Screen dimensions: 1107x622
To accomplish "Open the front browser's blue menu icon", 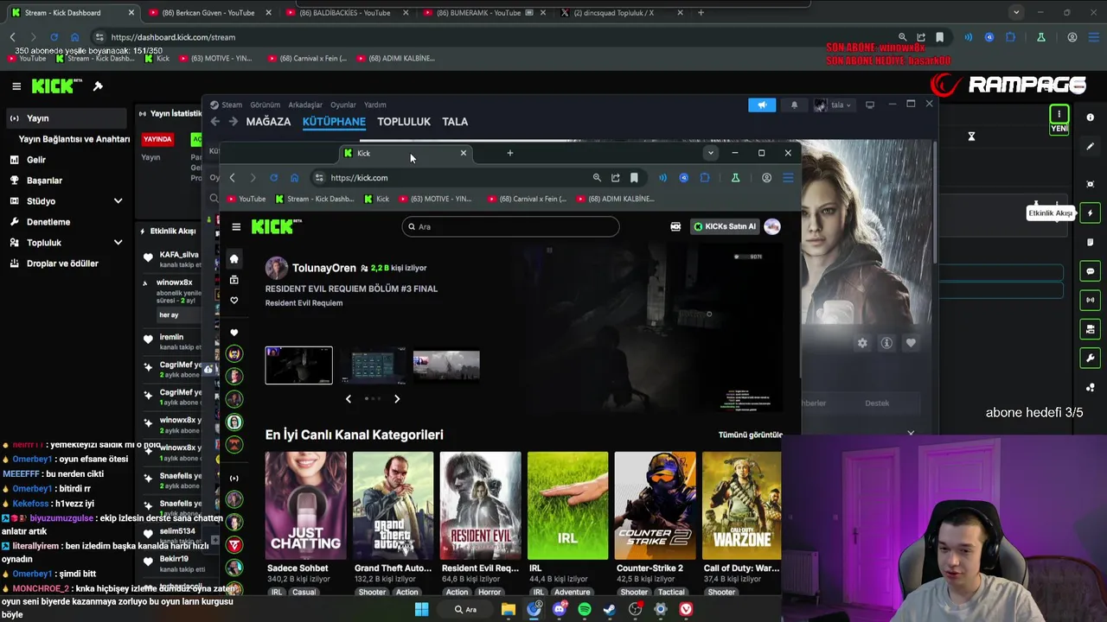I will [788, 178].
